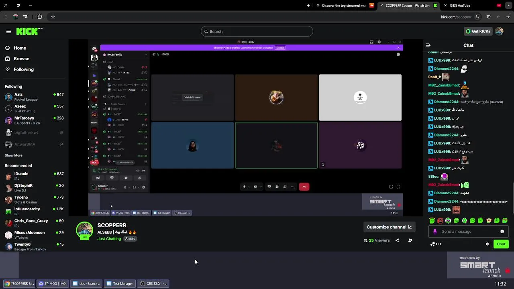
Task: Share the SCOPPERR stream
Action: [397, 240]
